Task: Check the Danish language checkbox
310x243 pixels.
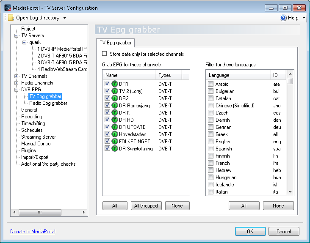Action: pyautogui.click(x=211, y=120)
